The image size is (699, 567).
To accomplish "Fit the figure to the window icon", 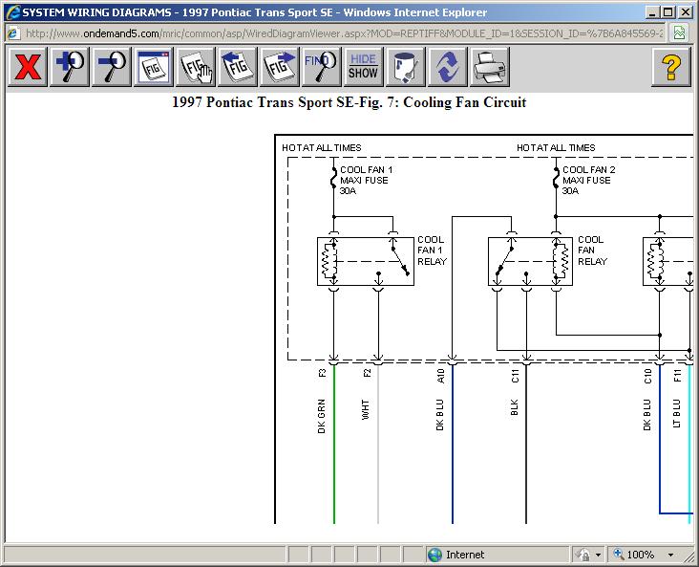I will [154, 67].
